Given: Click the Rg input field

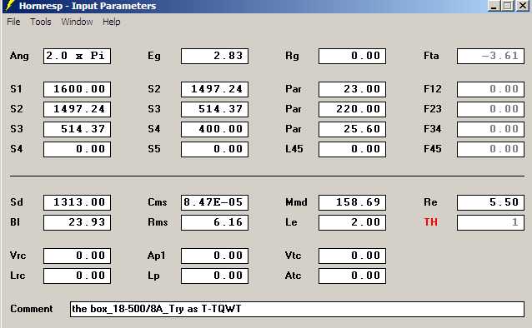Looking at the screenshot, I should [352, 56].
